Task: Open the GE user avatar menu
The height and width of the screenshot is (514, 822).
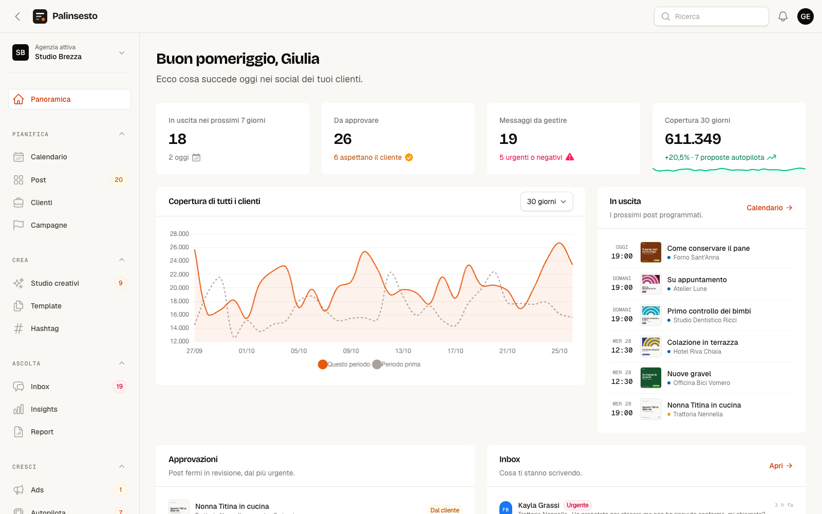Action: tap(806, 16)
